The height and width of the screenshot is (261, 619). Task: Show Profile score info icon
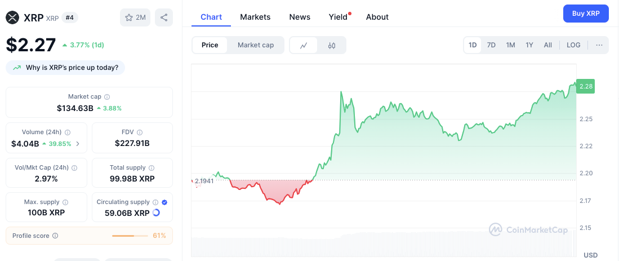[55, 236]
